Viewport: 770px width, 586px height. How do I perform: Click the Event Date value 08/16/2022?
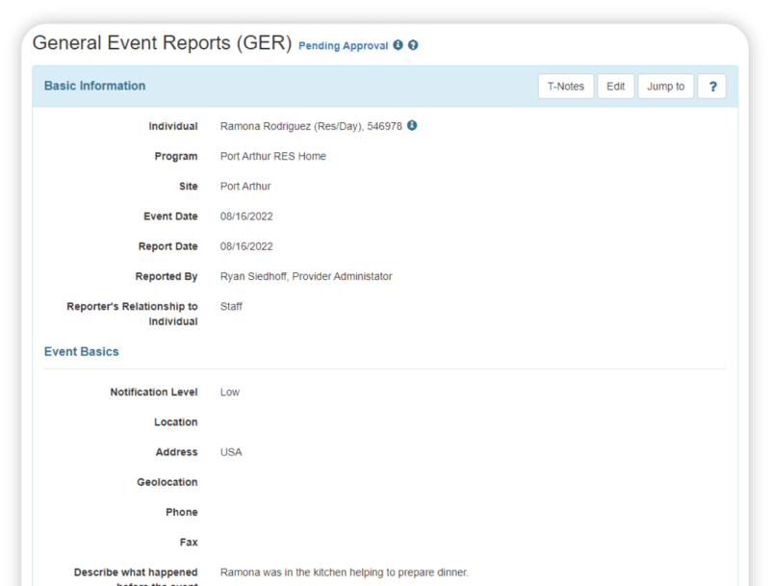click(246, 216)
